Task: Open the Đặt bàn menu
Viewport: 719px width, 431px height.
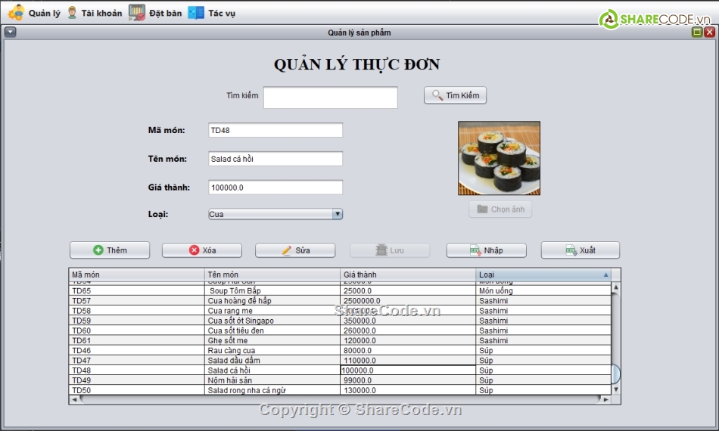Action: click(155, 13)
